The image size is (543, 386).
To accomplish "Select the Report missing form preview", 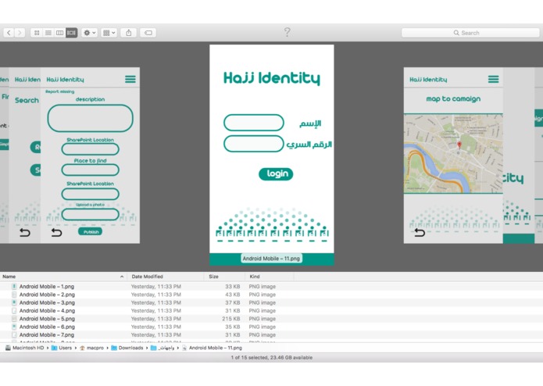I will coord(90,155).
